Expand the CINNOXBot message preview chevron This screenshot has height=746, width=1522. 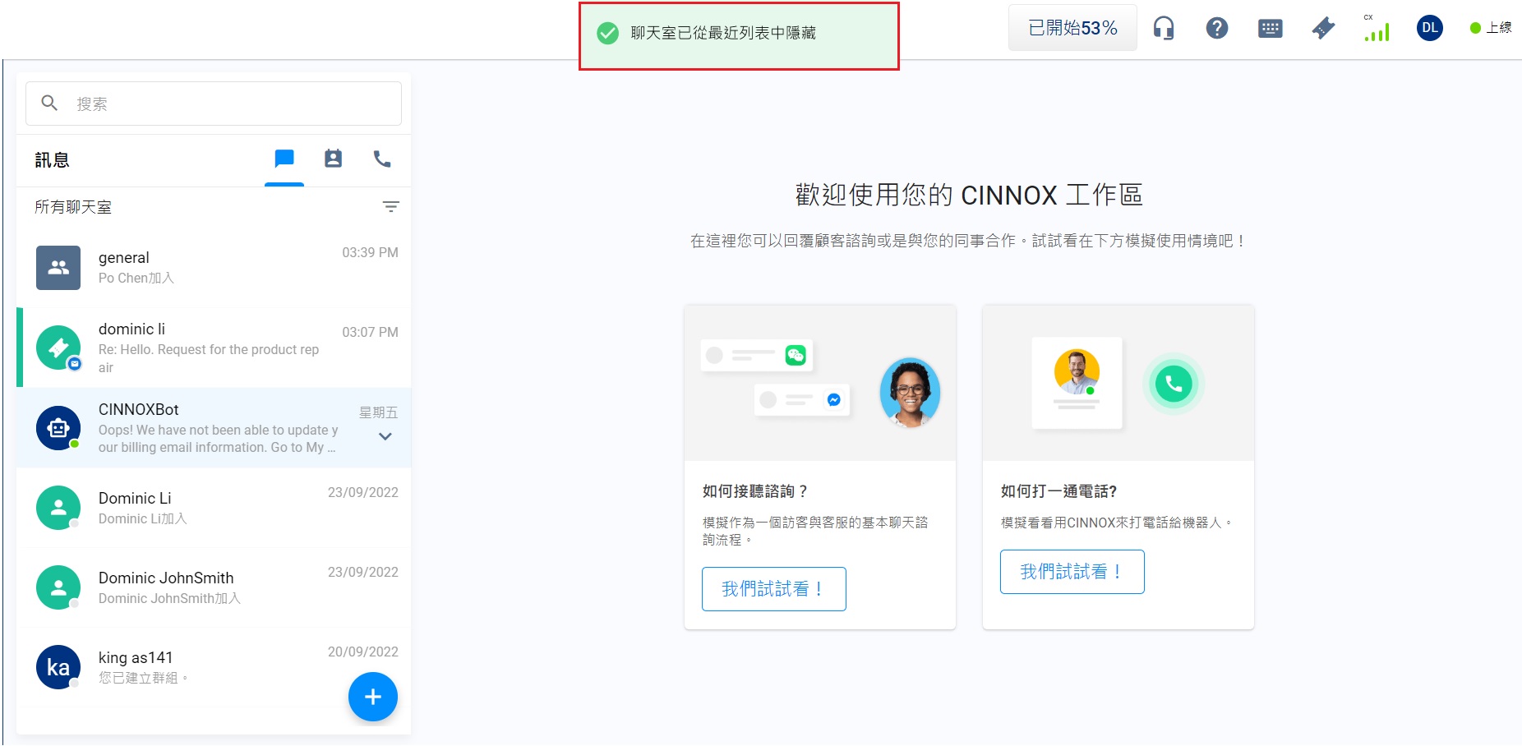tap(385, 436)
